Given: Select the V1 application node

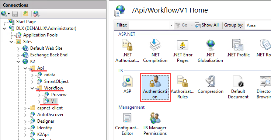Looking at the screenshot, I should (53, 101).
